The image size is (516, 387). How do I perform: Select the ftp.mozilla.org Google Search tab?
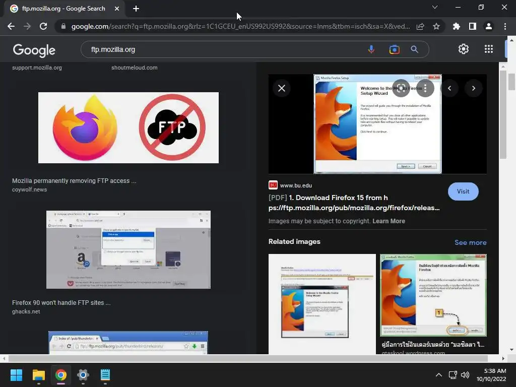coord(63,9)
